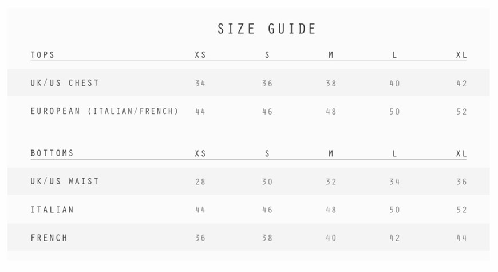The image size is (498, 272).
Task: Click waist value 30 for S
Action: 267,182
